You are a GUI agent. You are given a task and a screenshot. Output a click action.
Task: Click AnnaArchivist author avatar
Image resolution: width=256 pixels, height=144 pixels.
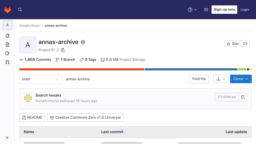point(28,98)
